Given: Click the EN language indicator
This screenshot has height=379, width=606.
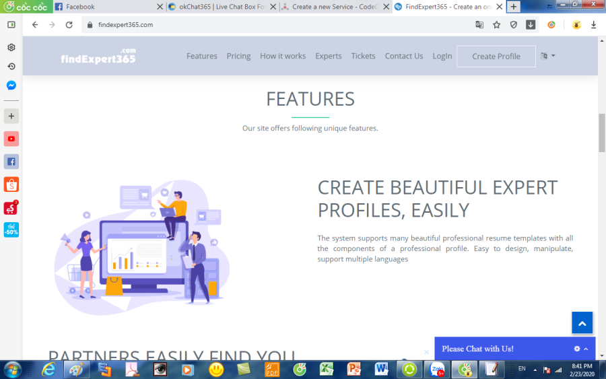Looking at the screenshot, I should (522, 369).
